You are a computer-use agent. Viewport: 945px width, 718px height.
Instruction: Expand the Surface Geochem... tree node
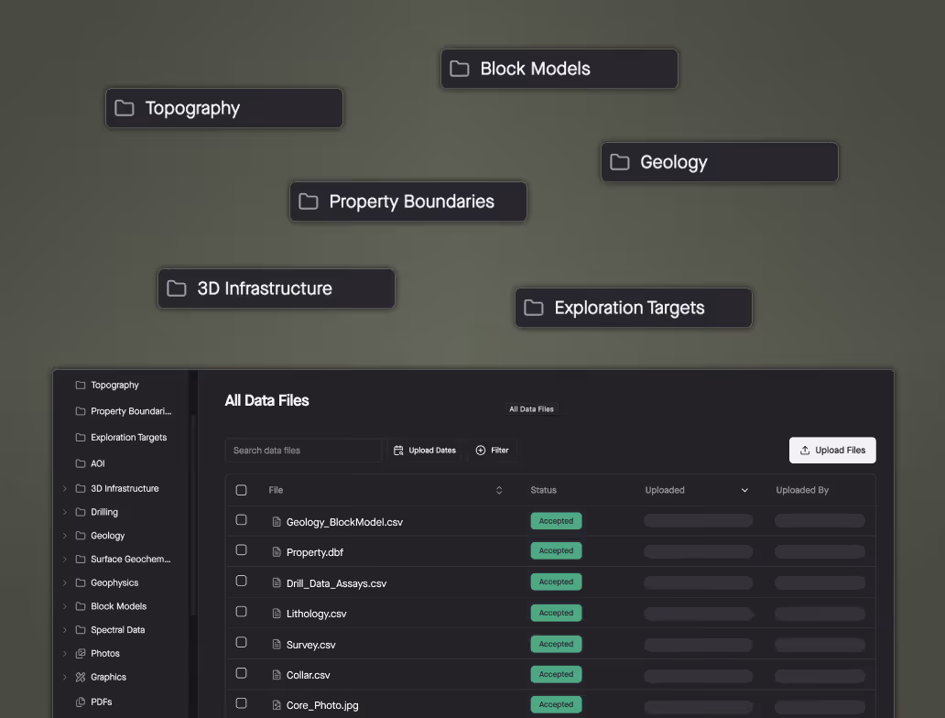pos(64,560)
